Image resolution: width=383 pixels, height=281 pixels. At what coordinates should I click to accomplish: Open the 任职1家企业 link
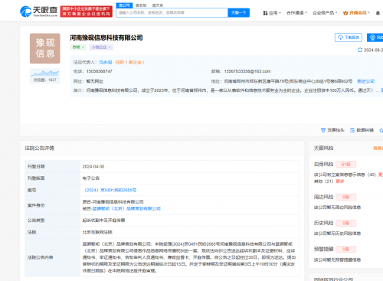point(129,62)
